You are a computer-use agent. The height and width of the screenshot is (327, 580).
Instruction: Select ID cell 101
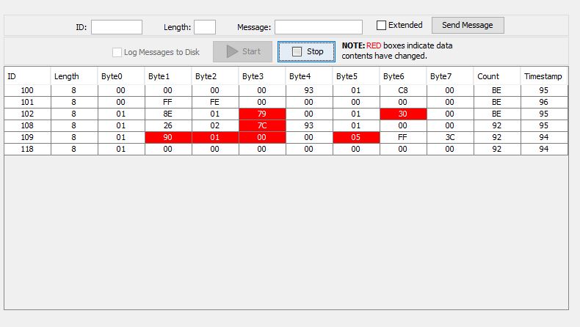27,102
